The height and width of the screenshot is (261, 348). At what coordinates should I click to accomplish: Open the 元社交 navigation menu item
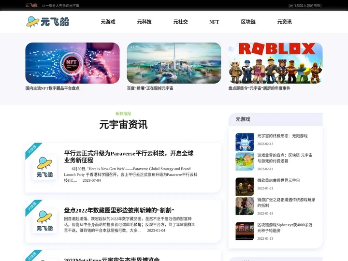click(x=180, y=22)
